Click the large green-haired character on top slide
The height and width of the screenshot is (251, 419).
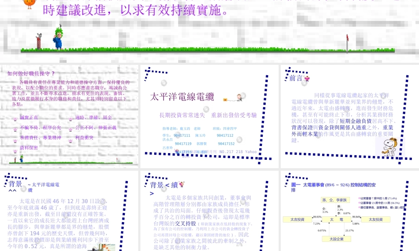58,37
